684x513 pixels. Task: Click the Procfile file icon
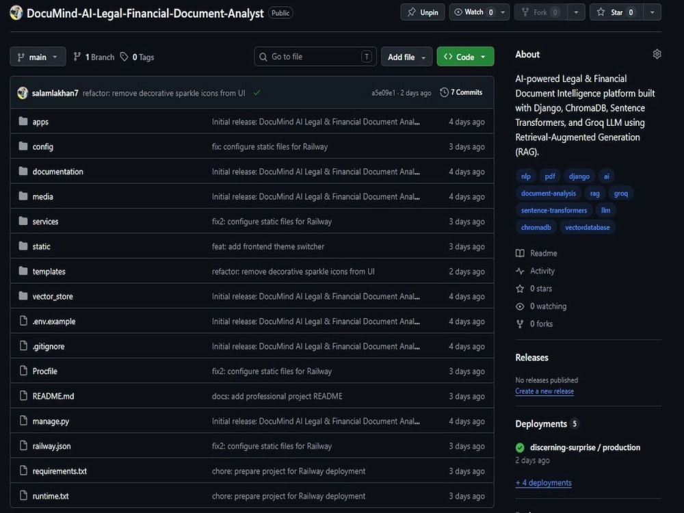[x=23, y=370]
